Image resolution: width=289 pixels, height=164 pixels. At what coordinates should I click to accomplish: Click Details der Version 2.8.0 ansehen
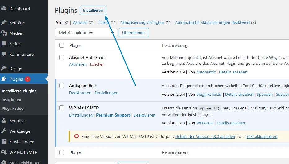tap(205, 136)
